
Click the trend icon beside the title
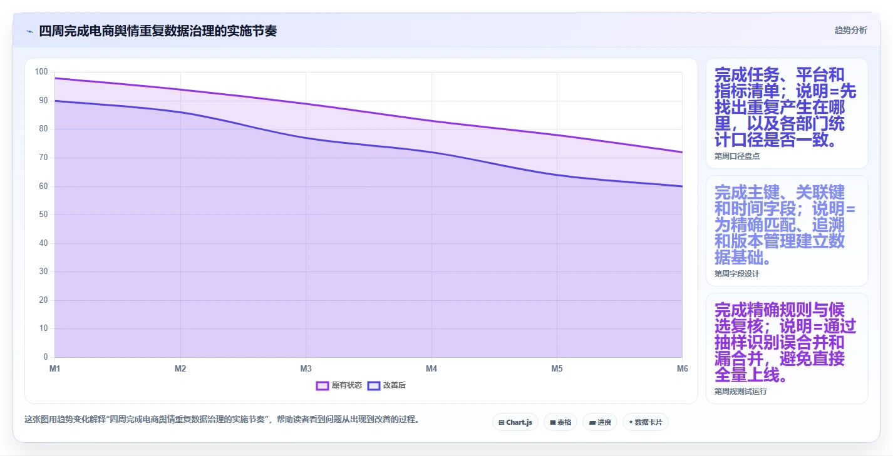[x=29, y=31]
